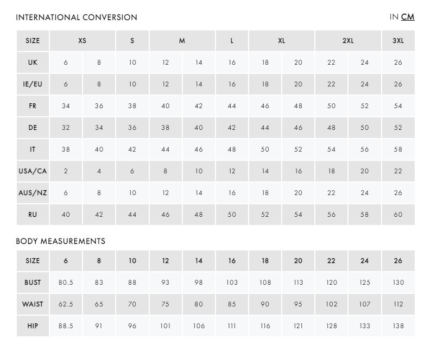Click the WAIST row label
Viewport: 425px width, 351px height.
tap(33, 304)
